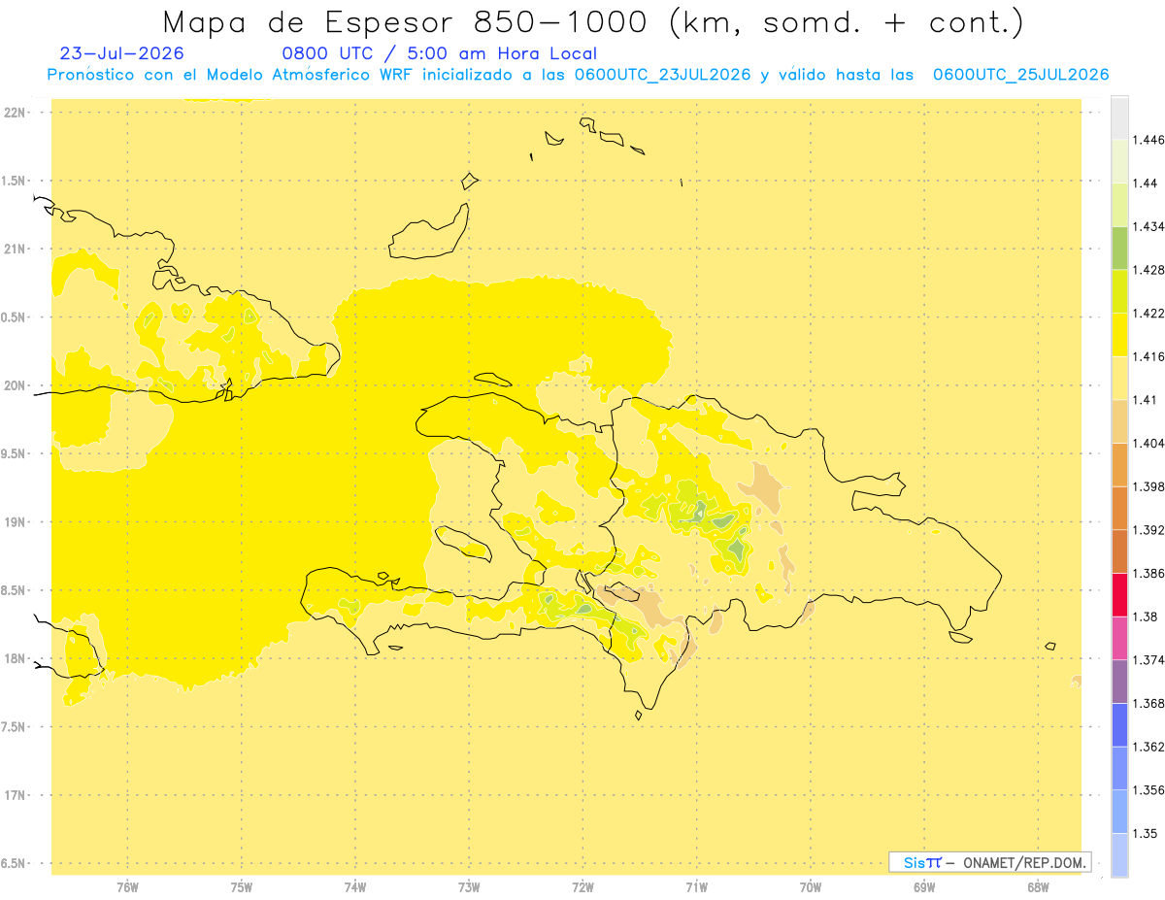This screenshot has height=900, width=1165.
Task: Click the colorbar value 1.446
Action: (x=1148, y=140)
